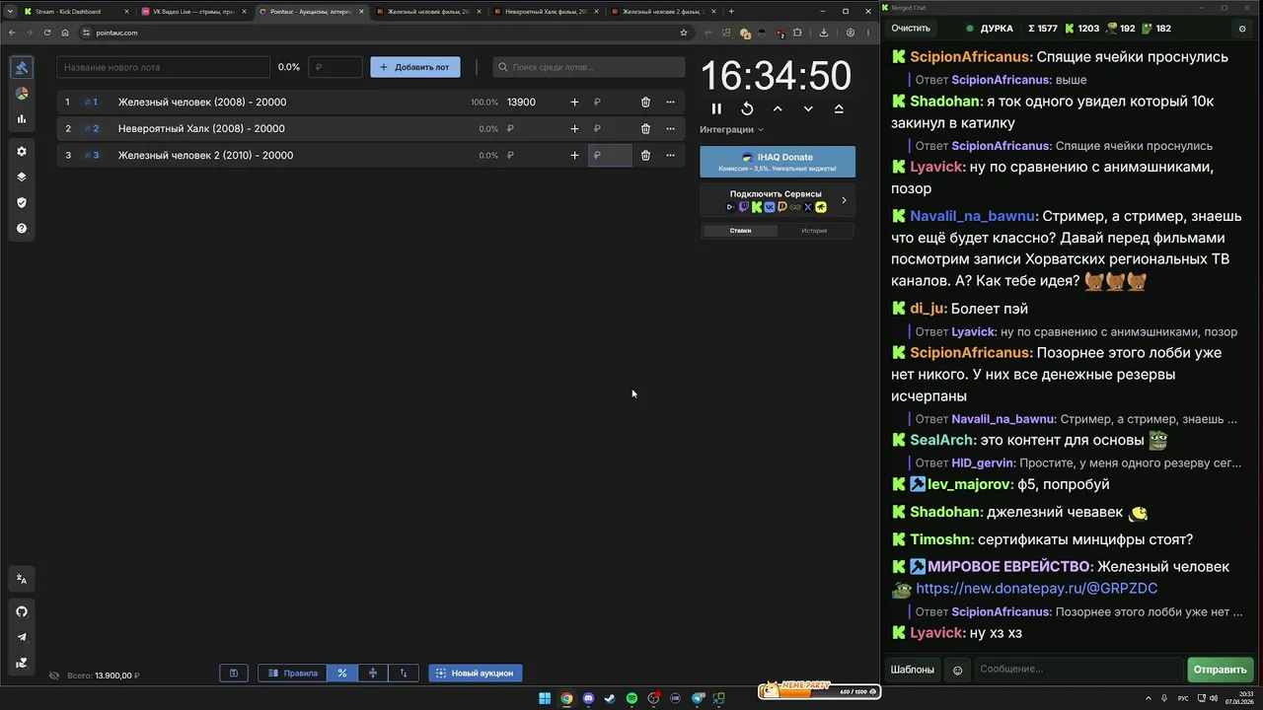Image resolution: width=1263 pixels, height=710 pixels.
Task: Open the statistics bar-chart sidebar icon
Action: [22, 119]
